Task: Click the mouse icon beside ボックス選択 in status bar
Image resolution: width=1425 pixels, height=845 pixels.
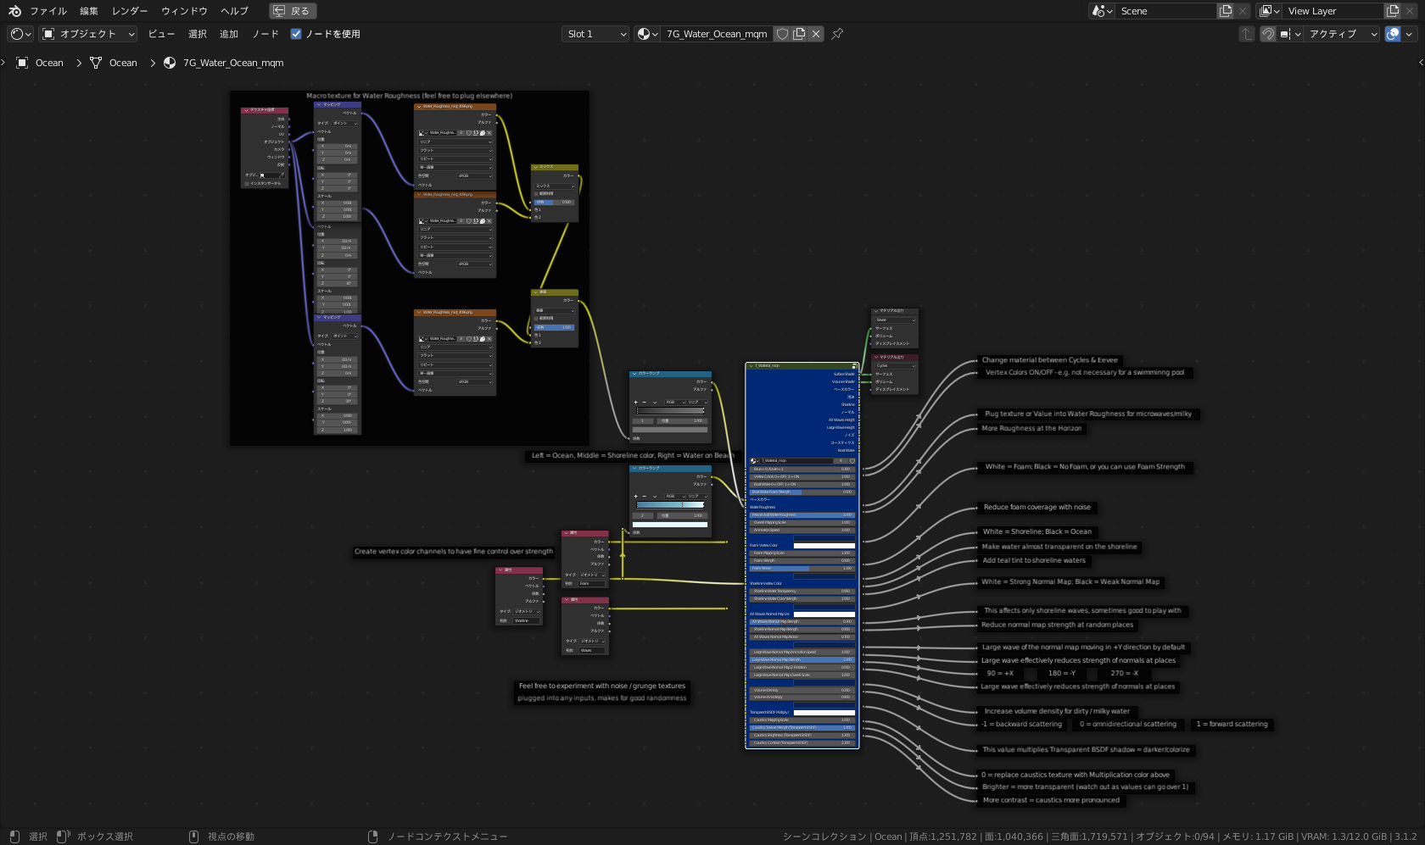Action: [63, 837]
